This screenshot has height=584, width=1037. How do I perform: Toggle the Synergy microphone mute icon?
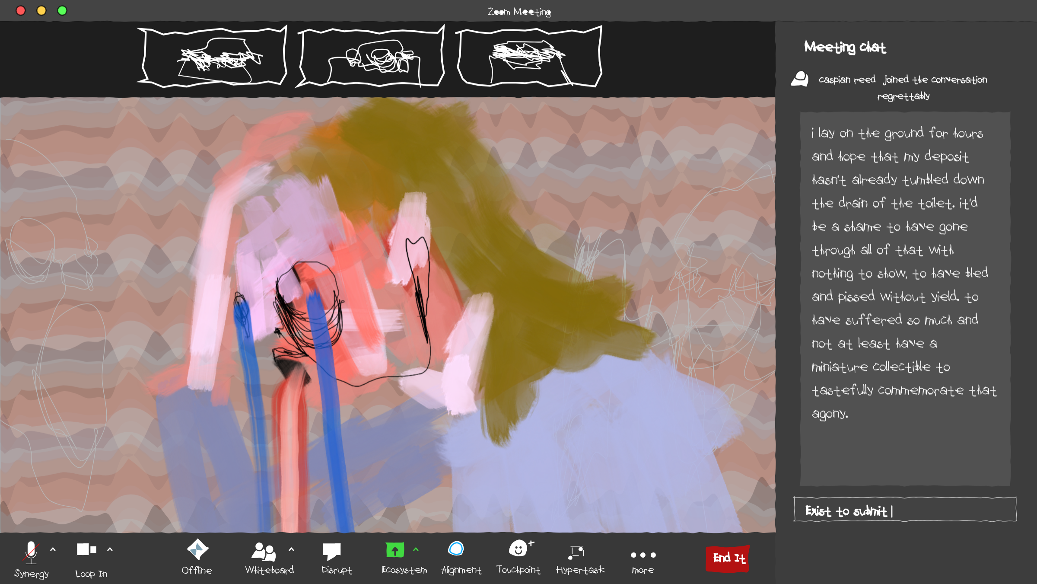(31, 552)
